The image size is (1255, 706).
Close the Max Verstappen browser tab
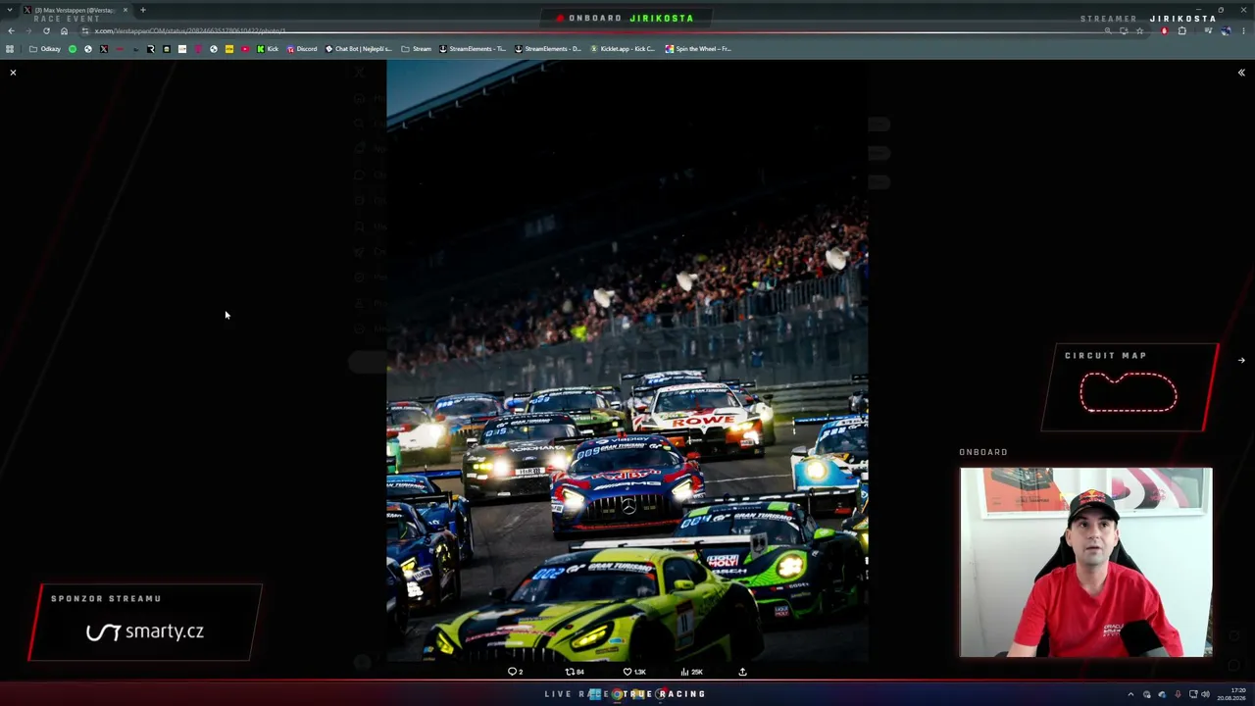(x=125, y=10)
